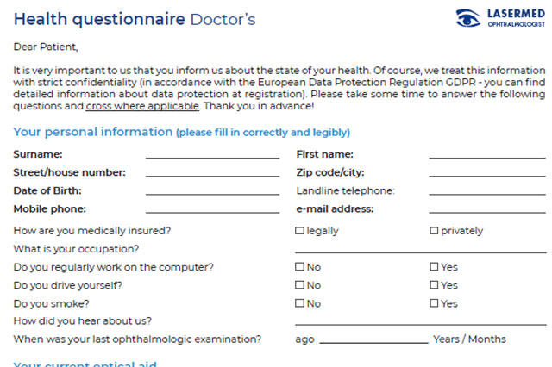Mark 'Yes' for the smoking question

click(434, 303)
